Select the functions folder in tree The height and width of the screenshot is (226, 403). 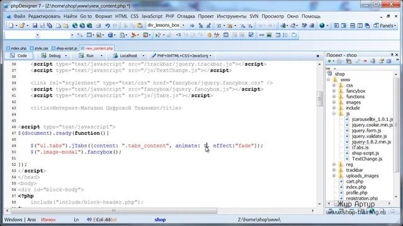click(x=355, y=97)
